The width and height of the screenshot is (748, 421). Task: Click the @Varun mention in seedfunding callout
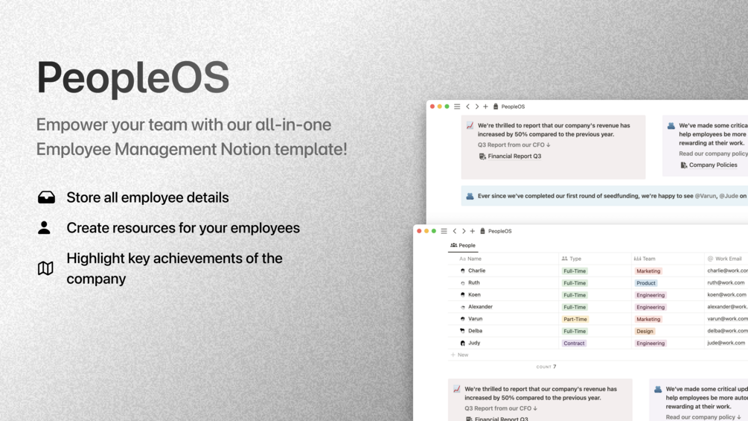coord(705,196)
